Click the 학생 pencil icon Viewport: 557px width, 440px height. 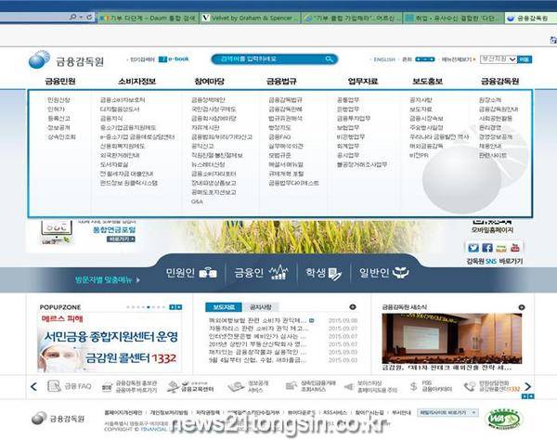point(334,274)
